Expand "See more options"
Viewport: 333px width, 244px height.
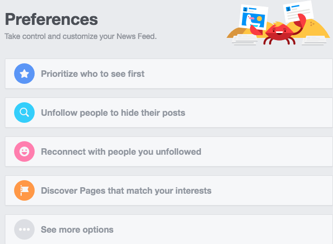pyautogui.click(x=77, y=229)
